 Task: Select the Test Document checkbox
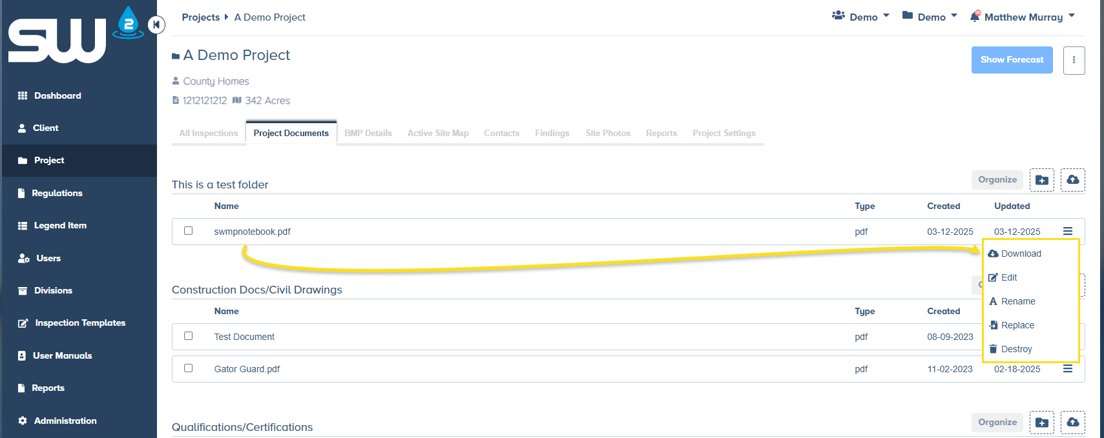pyautogui.click(x=189, y=336)
